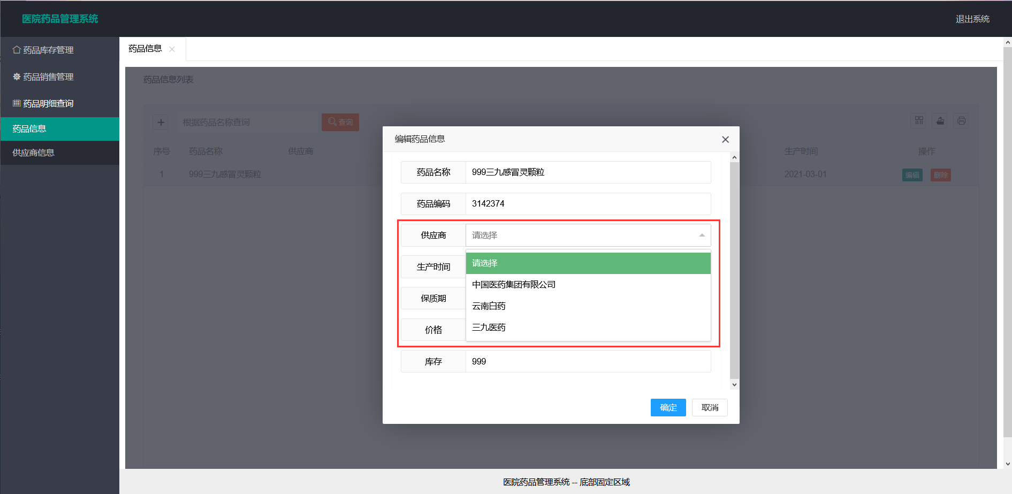Viewport: 1012px width, 494px height.
Task: Click the 库存 input field
Action: [588, 362]
